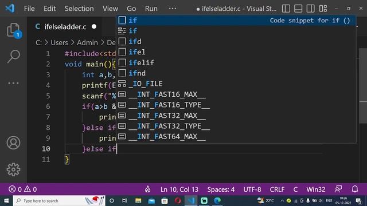Select __INT_FAST32_MAX__ suggestion

(236, 116)
